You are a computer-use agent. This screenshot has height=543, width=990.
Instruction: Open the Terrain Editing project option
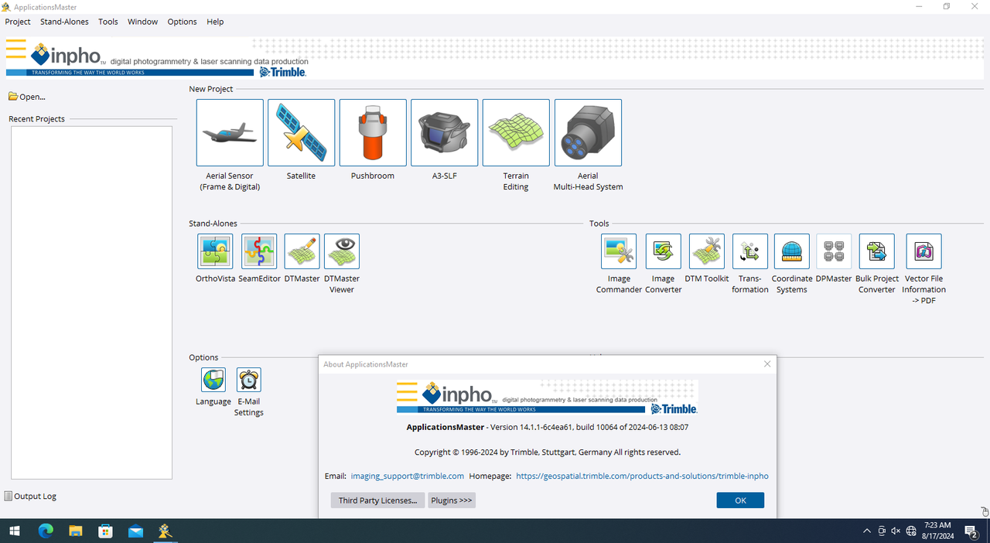(x=516, y=132)
